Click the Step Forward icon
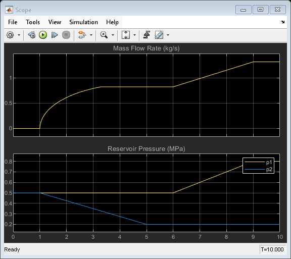Image resolution: width=291 pixels, height=259 pixels. click(55, 35)
